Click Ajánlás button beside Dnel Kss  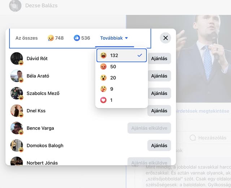(x=159, y=111)
